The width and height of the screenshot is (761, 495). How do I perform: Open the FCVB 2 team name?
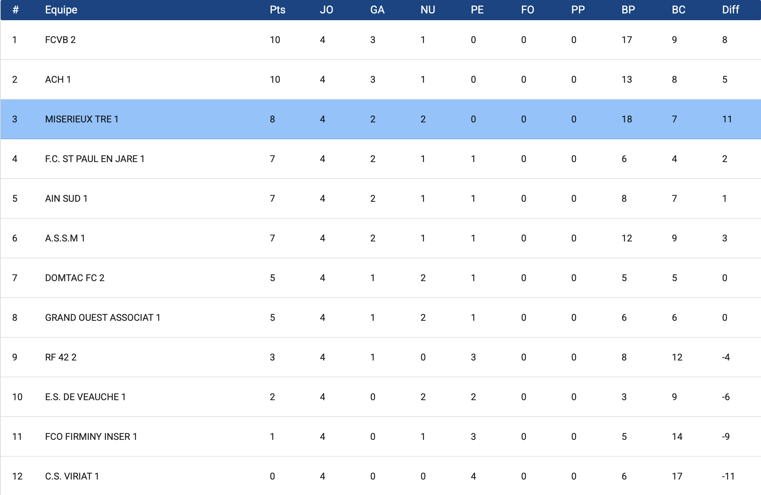pyautogui.click(x=60, y=40)
